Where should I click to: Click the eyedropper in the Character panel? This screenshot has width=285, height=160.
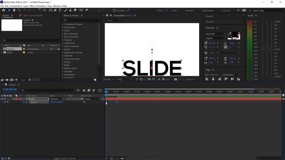230,34
